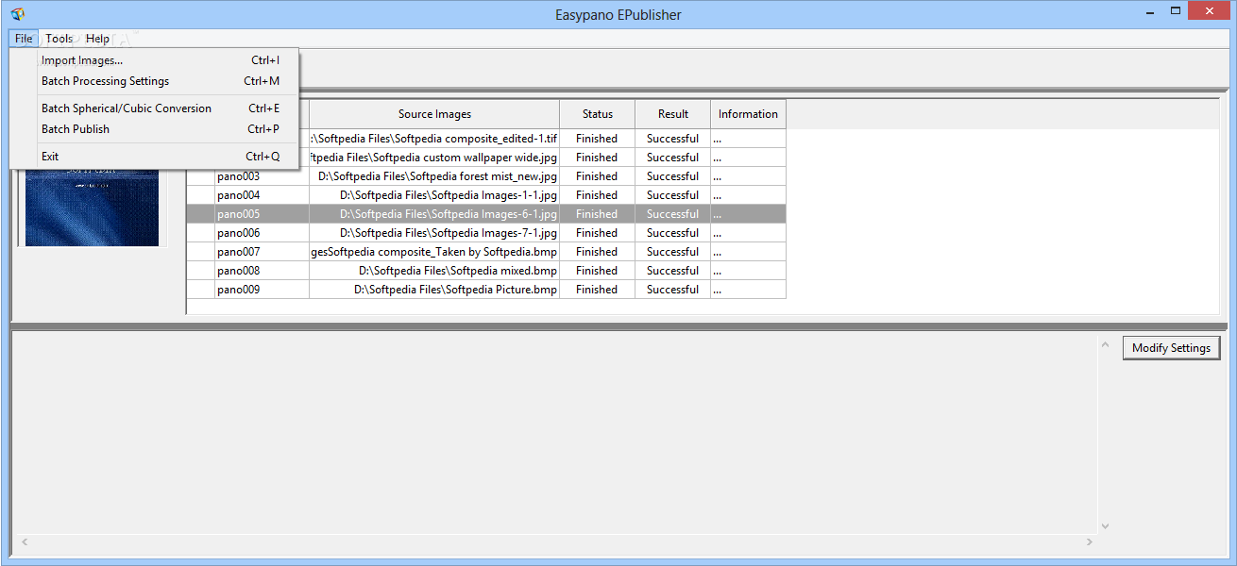Open the File menu
The width and height of the screenshot is (1237, 566).
click(x=24, y=39)
